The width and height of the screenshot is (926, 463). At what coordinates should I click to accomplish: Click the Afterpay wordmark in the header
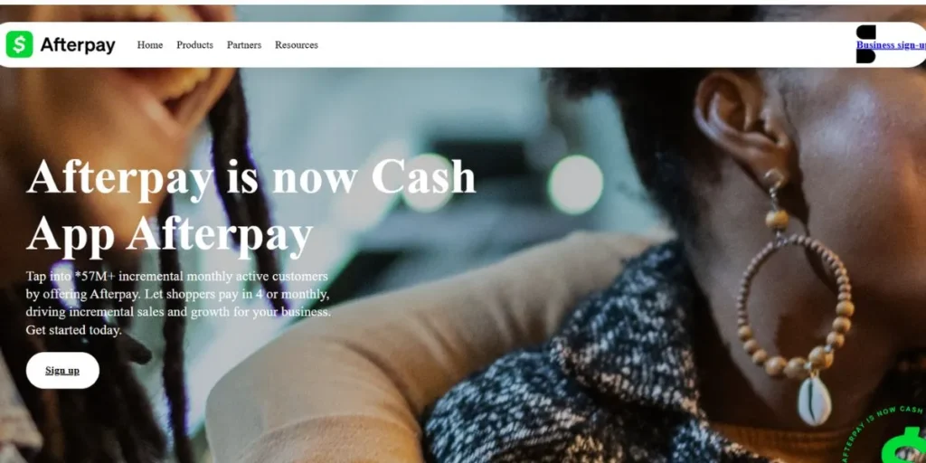point(78,45)
